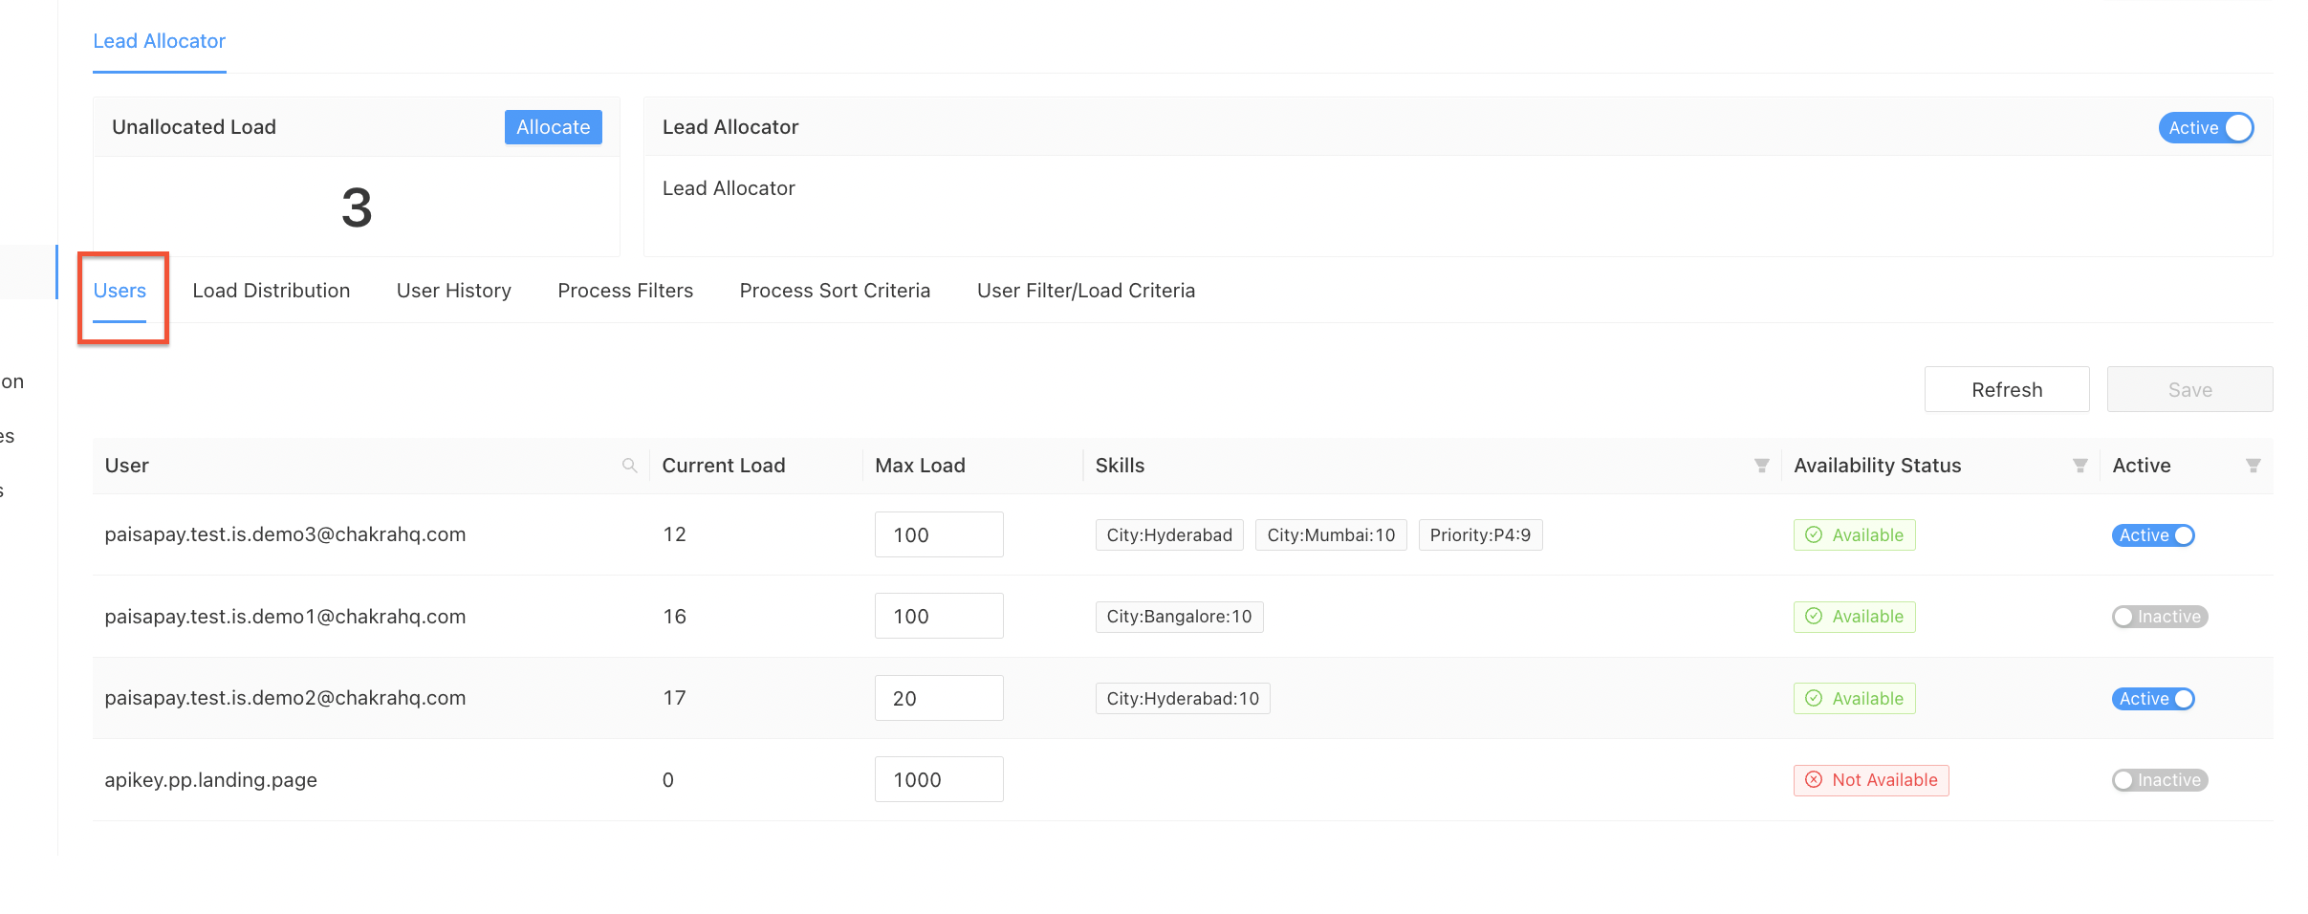
Task: Click the checkmark icon on demo2's Available badge
Action: [1814, 698]
